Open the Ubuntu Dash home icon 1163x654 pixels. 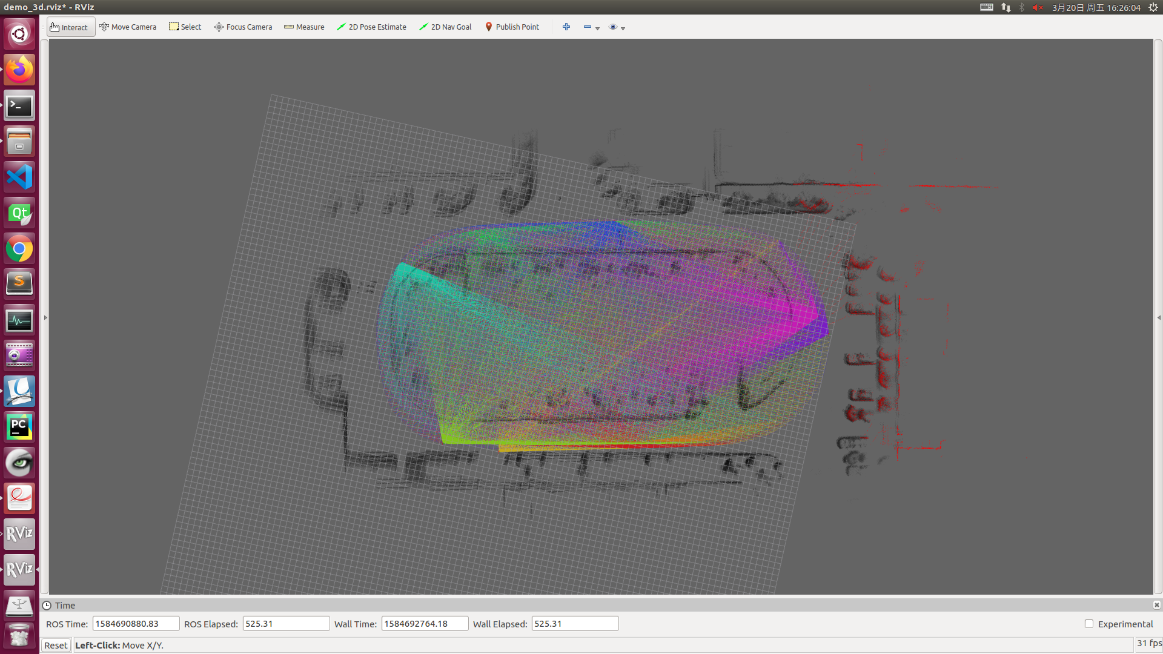pos(19,34)
